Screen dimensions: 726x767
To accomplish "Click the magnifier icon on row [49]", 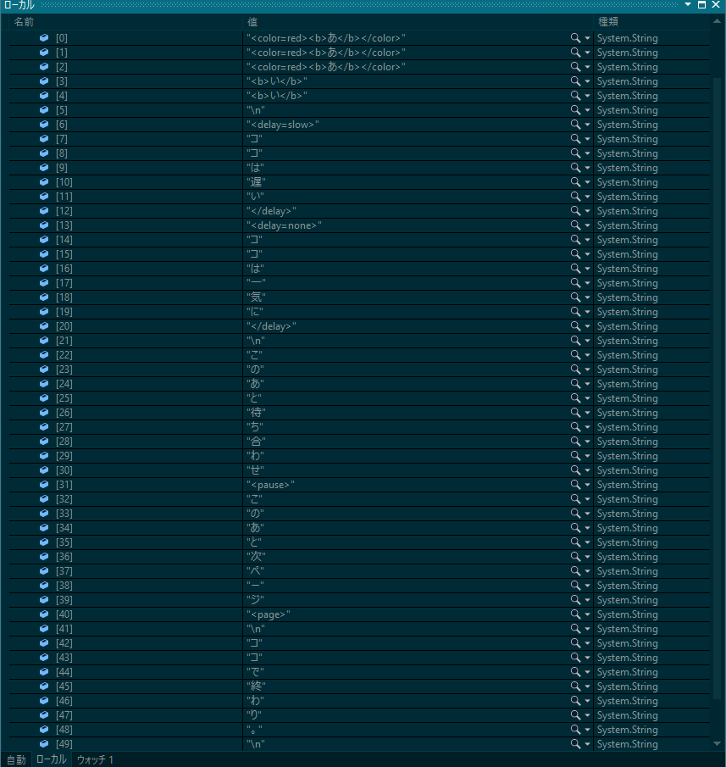I will pos(575,744).
